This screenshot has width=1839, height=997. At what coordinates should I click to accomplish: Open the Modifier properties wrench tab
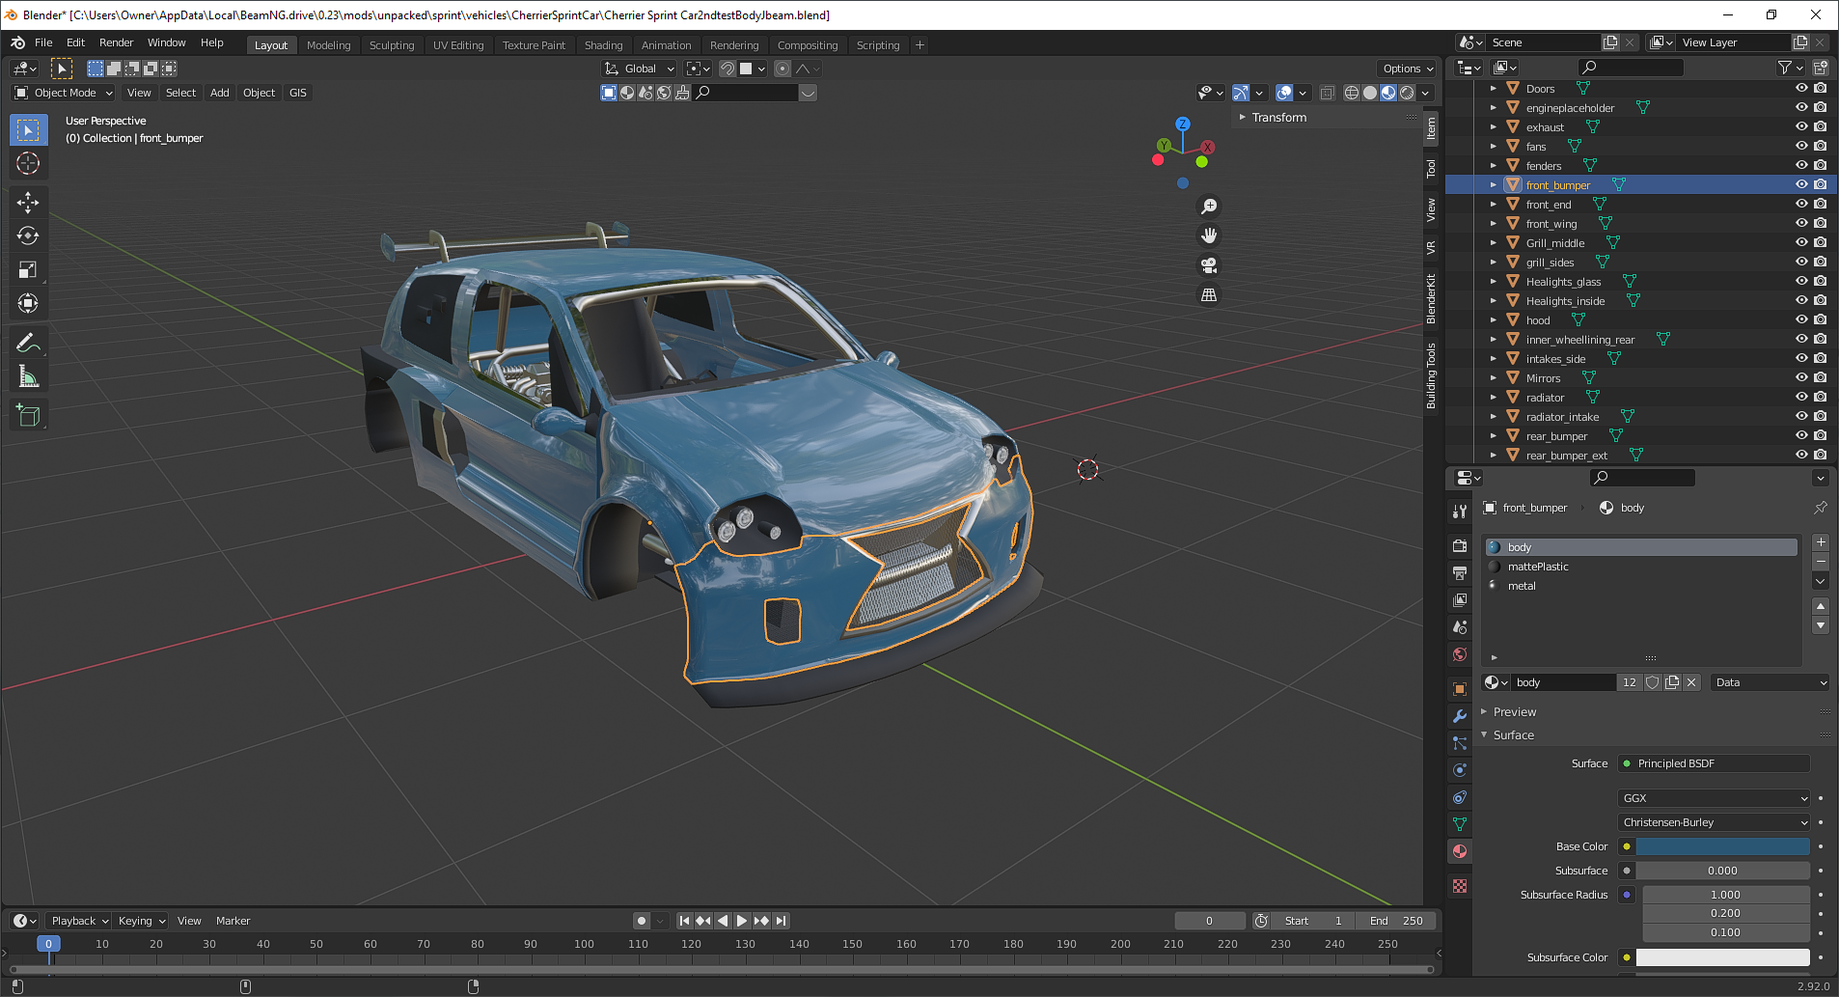point(1460,716)
